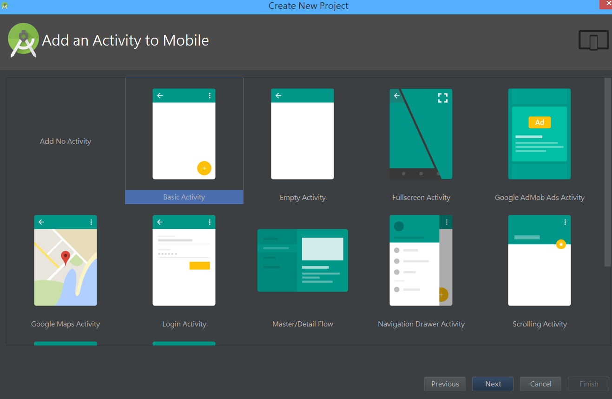
Task: Proceed with the Next button
Action: click(493, 384)
